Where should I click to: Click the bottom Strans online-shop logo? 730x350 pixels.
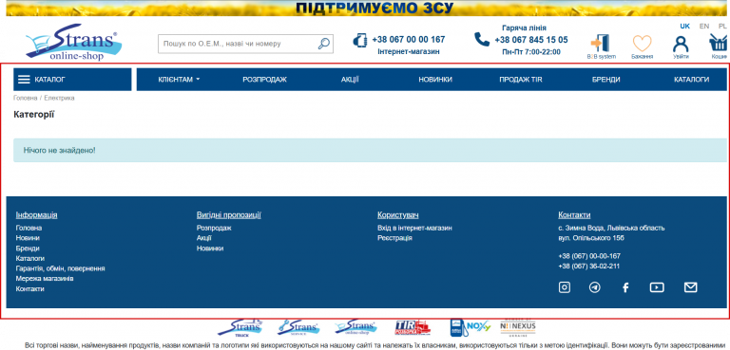pyautogui.click(x=355, y=327)
